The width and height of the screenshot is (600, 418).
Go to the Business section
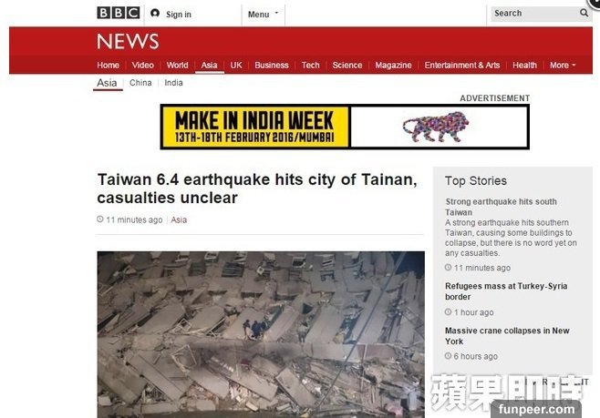[272, 66]
